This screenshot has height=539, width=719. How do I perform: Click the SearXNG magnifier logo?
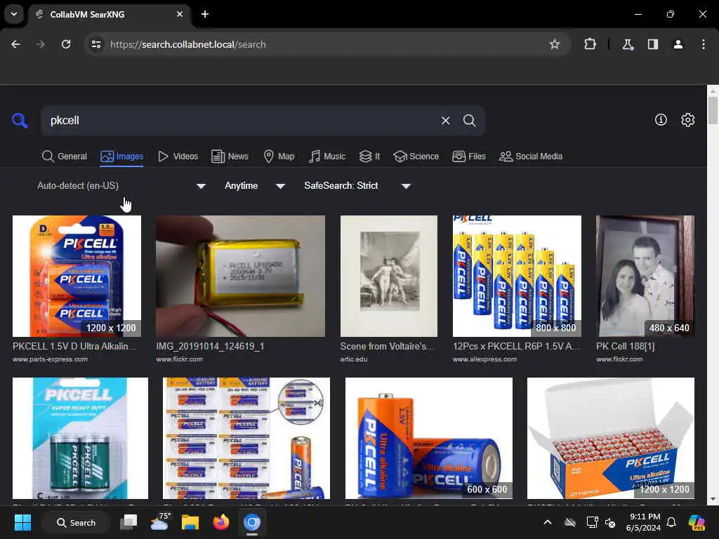coord(20,121)
